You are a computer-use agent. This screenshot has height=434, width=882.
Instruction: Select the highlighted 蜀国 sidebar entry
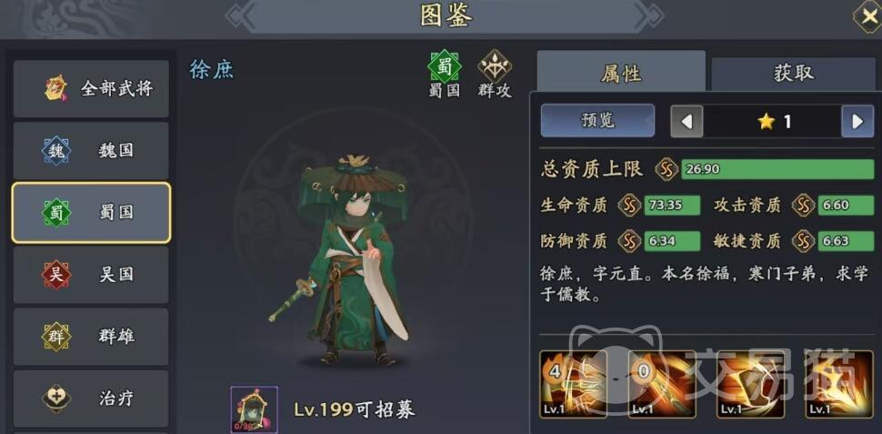91,213
